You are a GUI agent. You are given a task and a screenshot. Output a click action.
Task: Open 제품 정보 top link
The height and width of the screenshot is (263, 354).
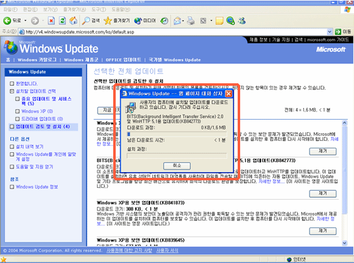coord(258,40)
